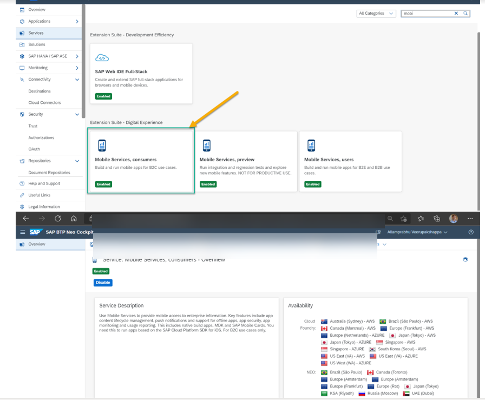Open the 'Mobile Services, users' tile title
The image size is (485, 400).
coord(329,160)
